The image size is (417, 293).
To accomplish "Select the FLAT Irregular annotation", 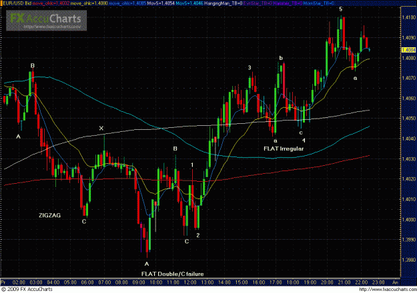I will tap(284, 148).
